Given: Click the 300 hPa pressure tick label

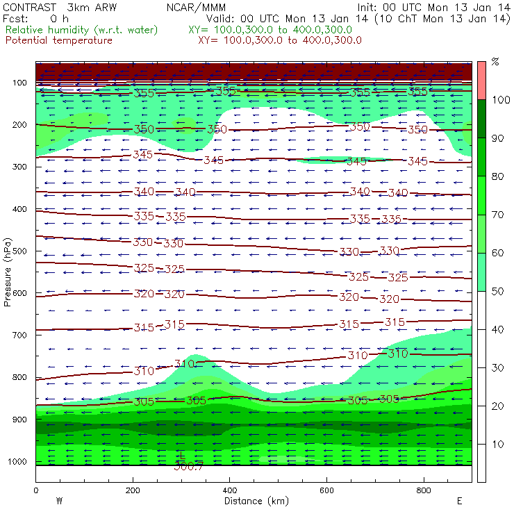Looking at the screenshot, I should pos(19,167).
